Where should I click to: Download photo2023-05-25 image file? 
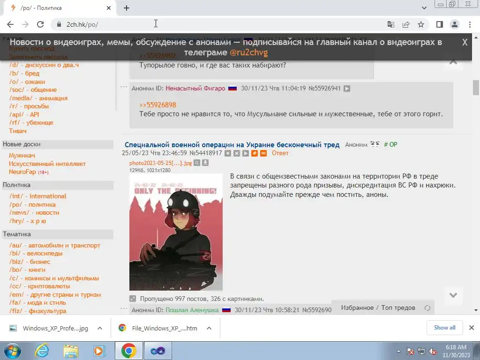(205, 163)
